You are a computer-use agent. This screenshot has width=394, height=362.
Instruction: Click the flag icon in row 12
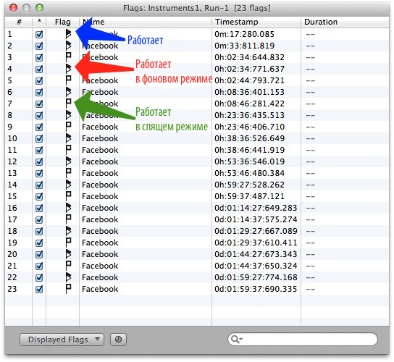pyautogui.click(x=68, y=161)
